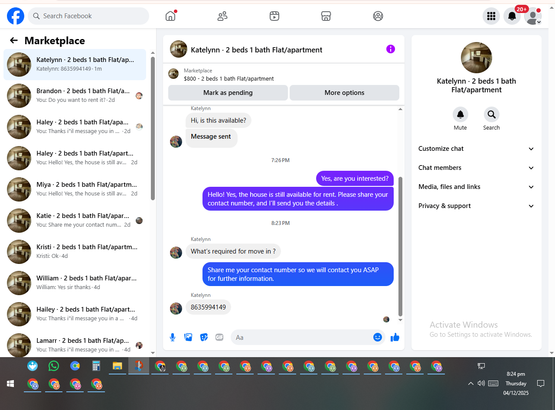Click the chat messages scrollbar
Screen dimensions: 555x410
coord(400,247)
